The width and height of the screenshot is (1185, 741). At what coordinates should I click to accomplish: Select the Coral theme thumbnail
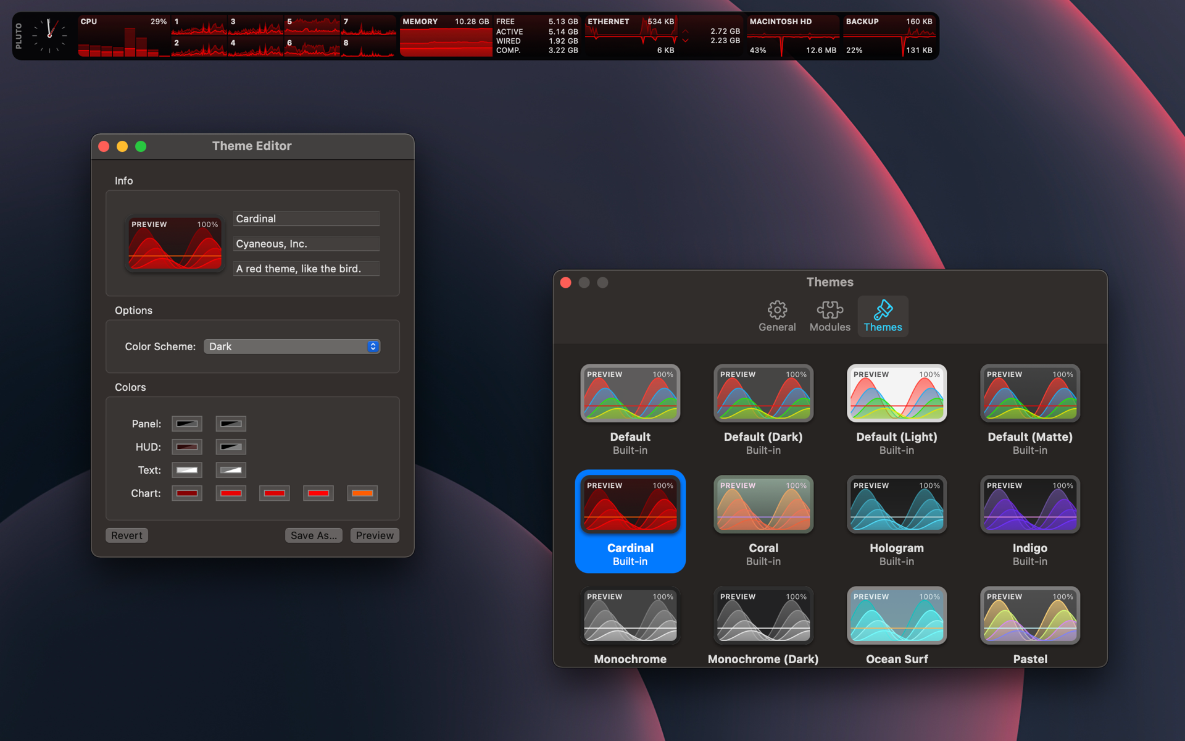(763, 504)
